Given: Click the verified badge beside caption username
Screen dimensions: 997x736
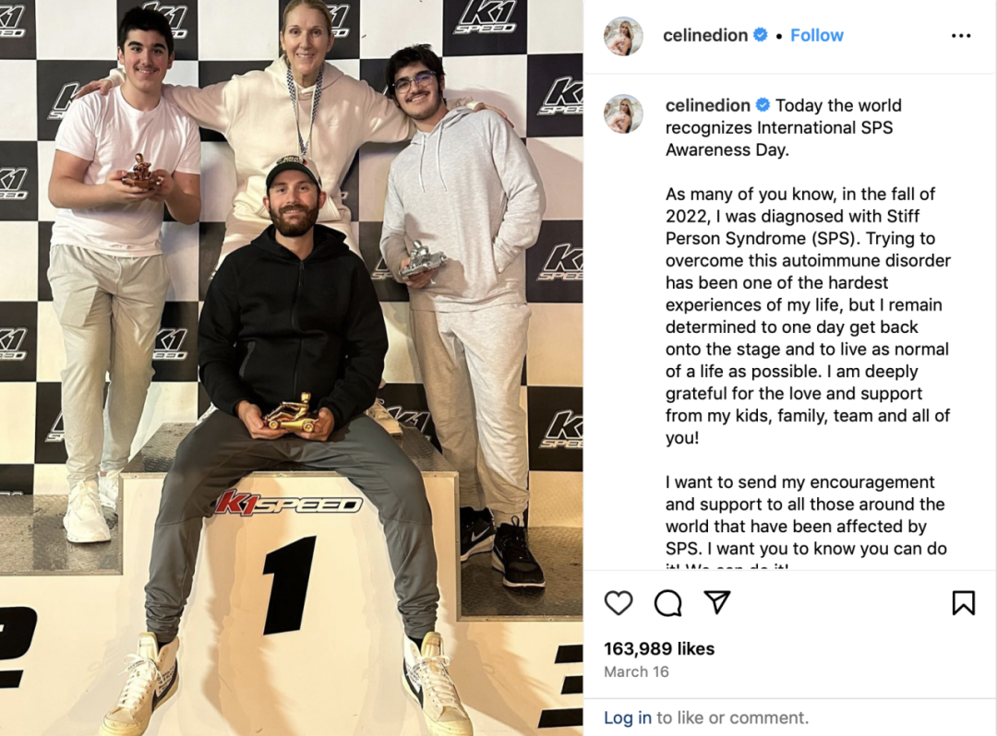Looking at the screenshot, I should 763,105.
